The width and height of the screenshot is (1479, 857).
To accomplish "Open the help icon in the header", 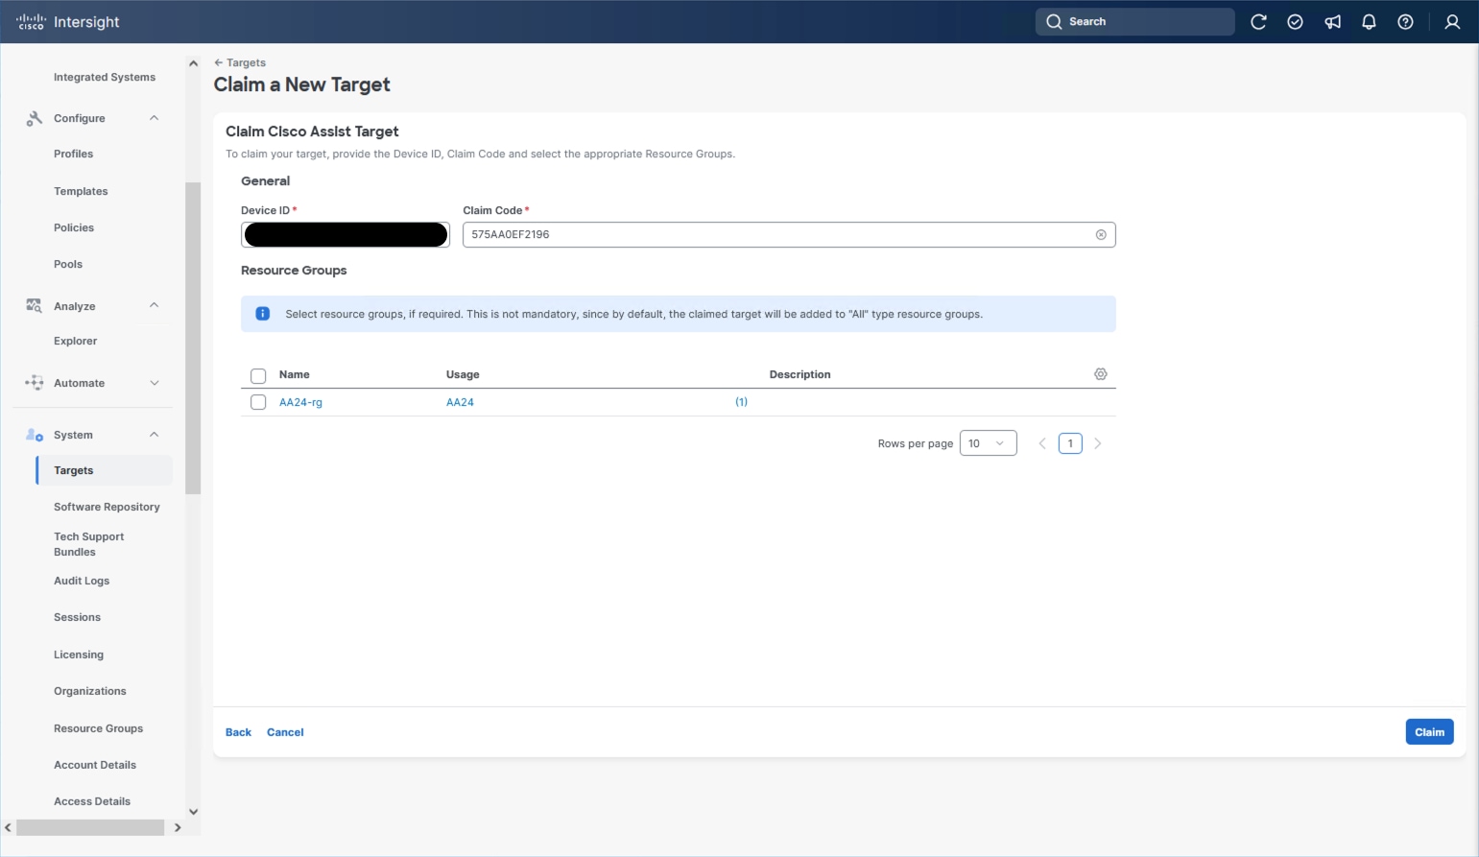I will pyautogui.click(x=1406, y=21).
